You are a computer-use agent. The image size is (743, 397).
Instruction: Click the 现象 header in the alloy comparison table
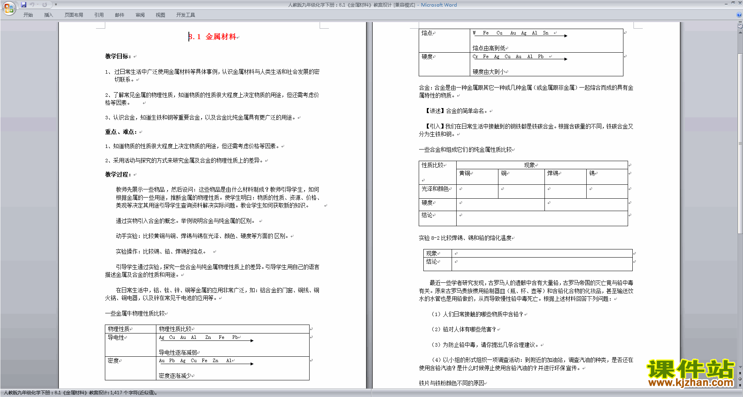click(542, 165)
